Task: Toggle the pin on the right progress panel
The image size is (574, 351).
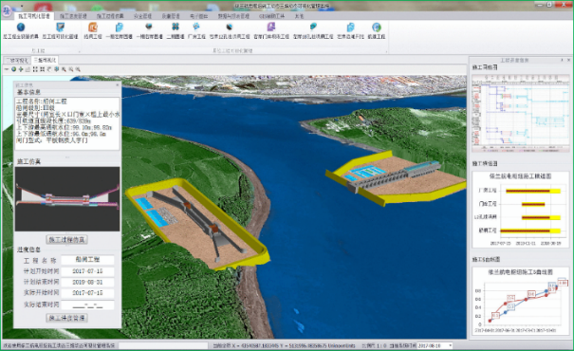Action: [562, 60]
